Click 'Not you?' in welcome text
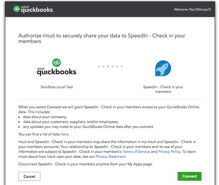This screenshot has height=185, width=219. pyautogui.click(x=203, y=10)
